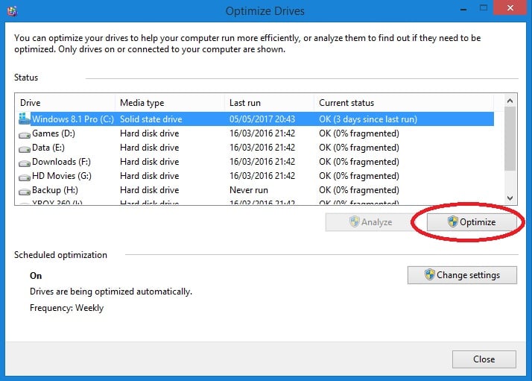Sort drives by Media type column
The image size is (532, 381).
click(170, 102)
